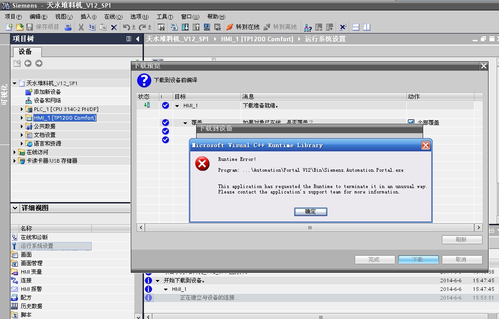Select 设备和网络 in project tree

coord(47,101)
